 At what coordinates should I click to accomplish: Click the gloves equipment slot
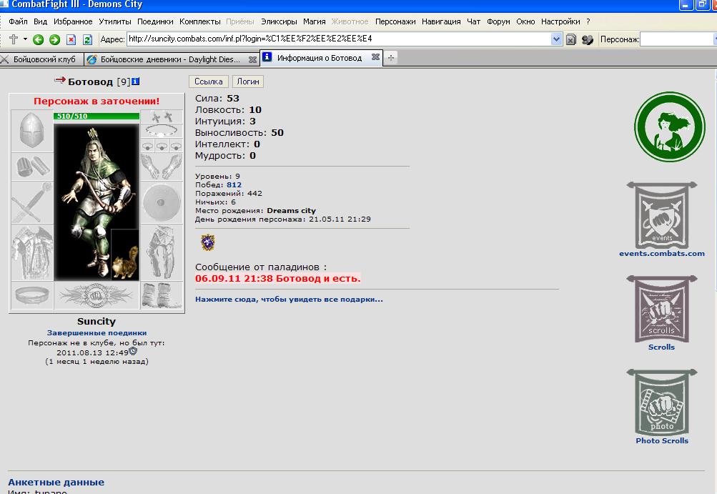tap(162, 167)
